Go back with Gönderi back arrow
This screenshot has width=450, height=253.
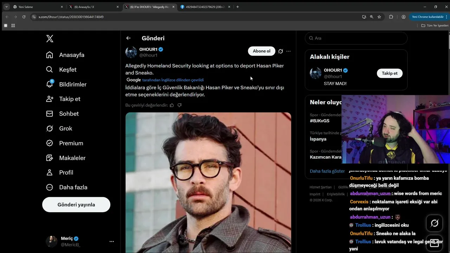(x=128, y=38)
